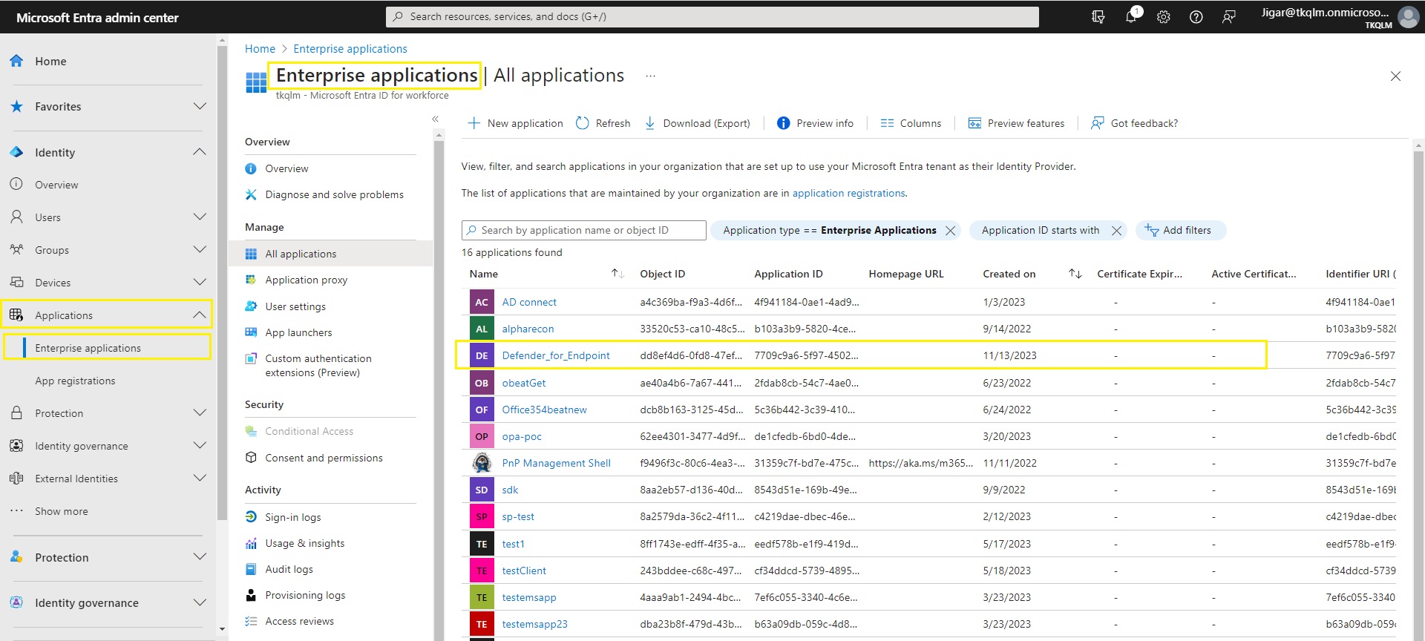Click the Enterprise applications grid icon beside title
The image size is (1425, 641).
[x=256, y=82]
